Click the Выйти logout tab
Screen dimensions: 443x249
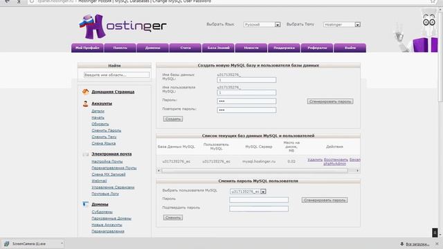(350, 48)
